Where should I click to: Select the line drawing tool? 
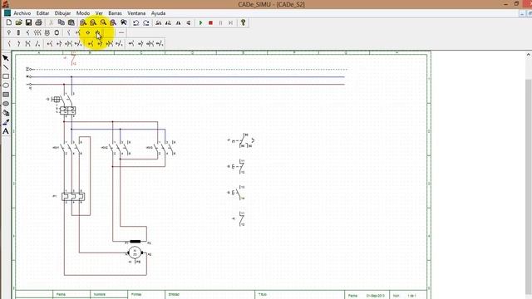click(x=6, y=67)
